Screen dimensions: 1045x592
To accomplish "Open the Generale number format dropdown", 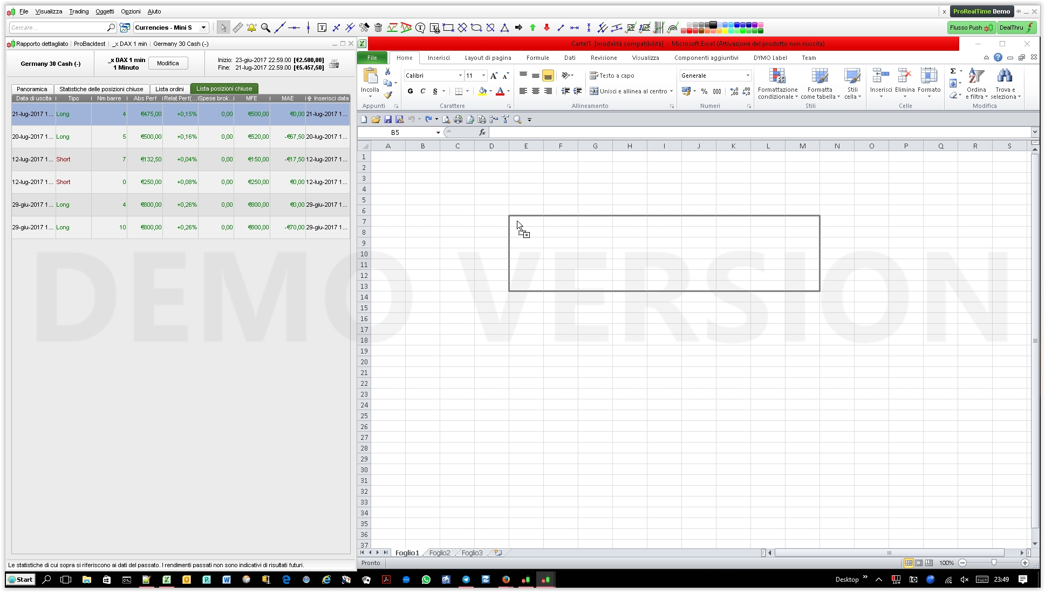I will pyautogui.click(x=748, y=76).
